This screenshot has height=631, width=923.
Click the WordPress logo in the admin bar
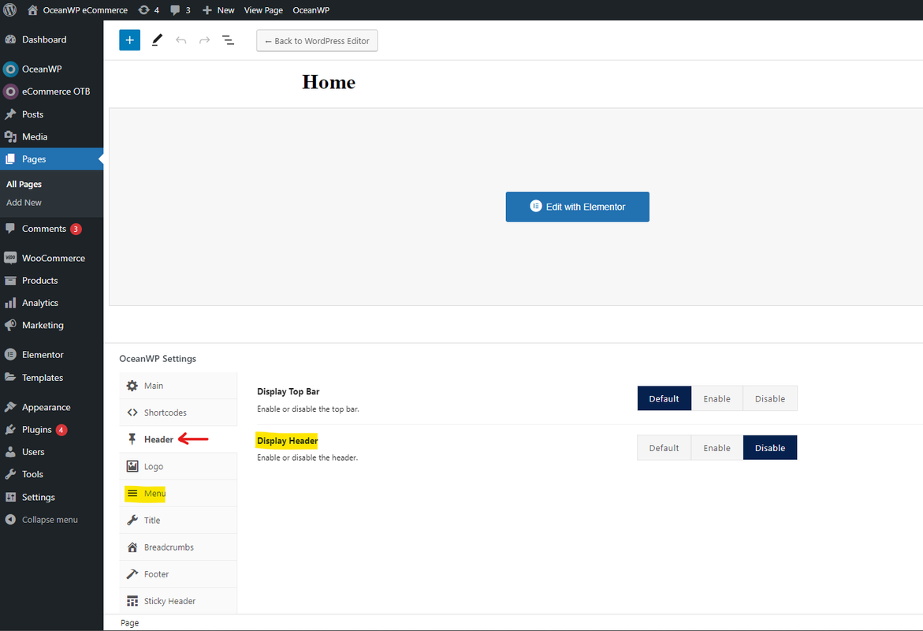point(10,10)
